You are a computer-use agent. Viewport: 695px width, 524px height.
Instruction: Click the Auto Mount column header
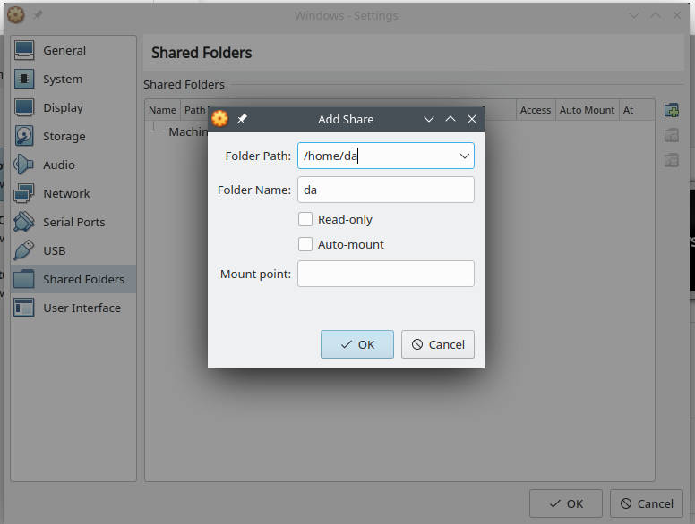pos(588,110)
